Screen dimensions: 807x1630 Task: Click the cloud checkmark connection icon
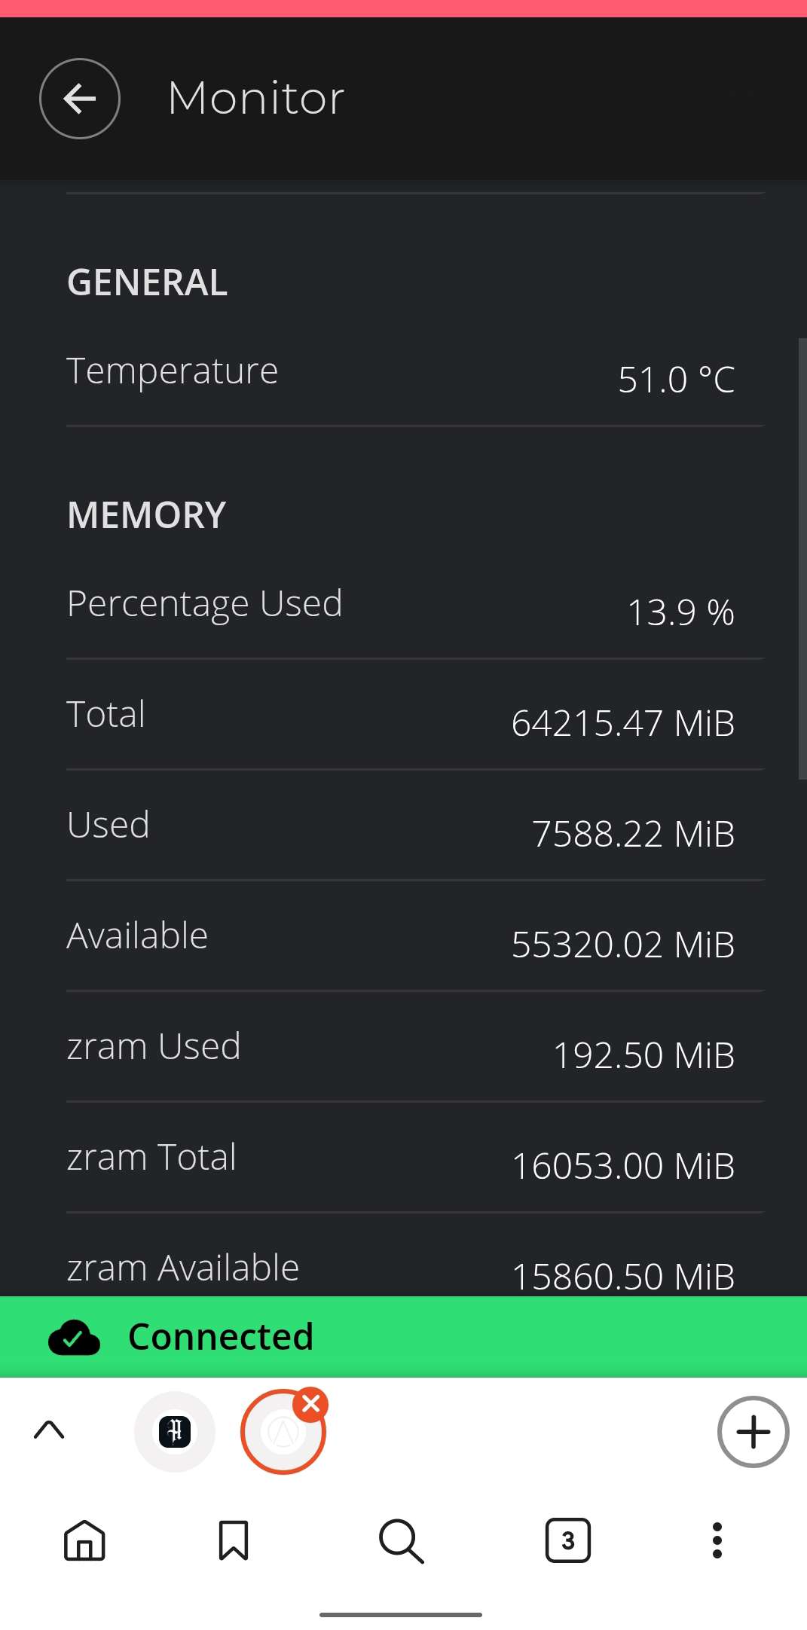pyautogui.click(x=74, y=1338)
